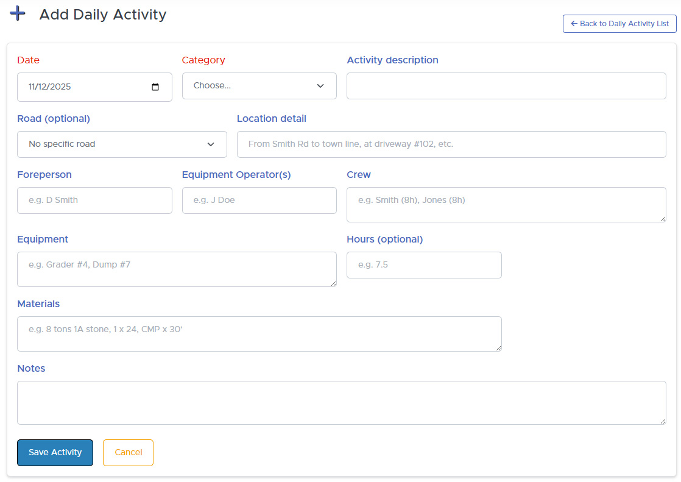Click the Save Activity button
The width and height of the screenshot is (681, 482).
tap(55, 453)
